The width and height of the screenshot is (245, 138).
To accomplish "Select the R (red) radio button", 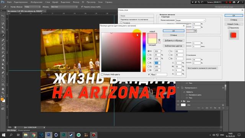I will click(x=149, y=63).
